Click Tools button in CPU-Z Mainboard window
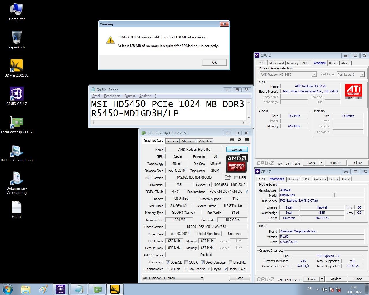 (x=311, y=279)
